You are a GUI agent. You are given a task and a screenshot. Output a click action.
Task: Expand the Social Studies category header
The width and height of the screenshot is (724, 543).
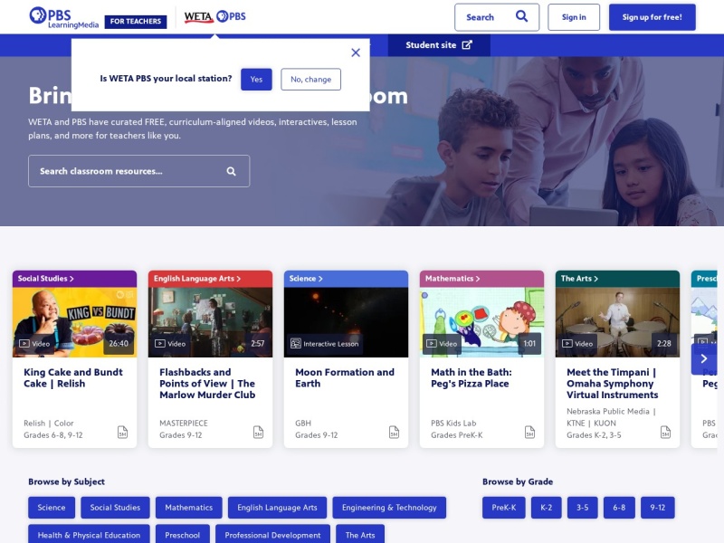(46, 279)
